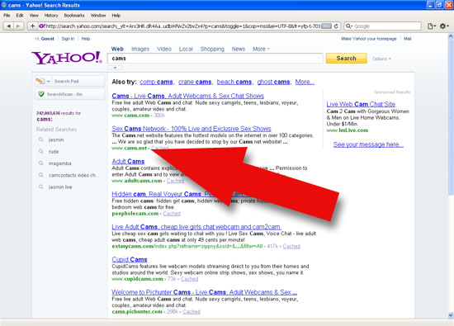Click the Sign In link
The height and width of the screenshot is (326, 454).
tap(68, 39)
